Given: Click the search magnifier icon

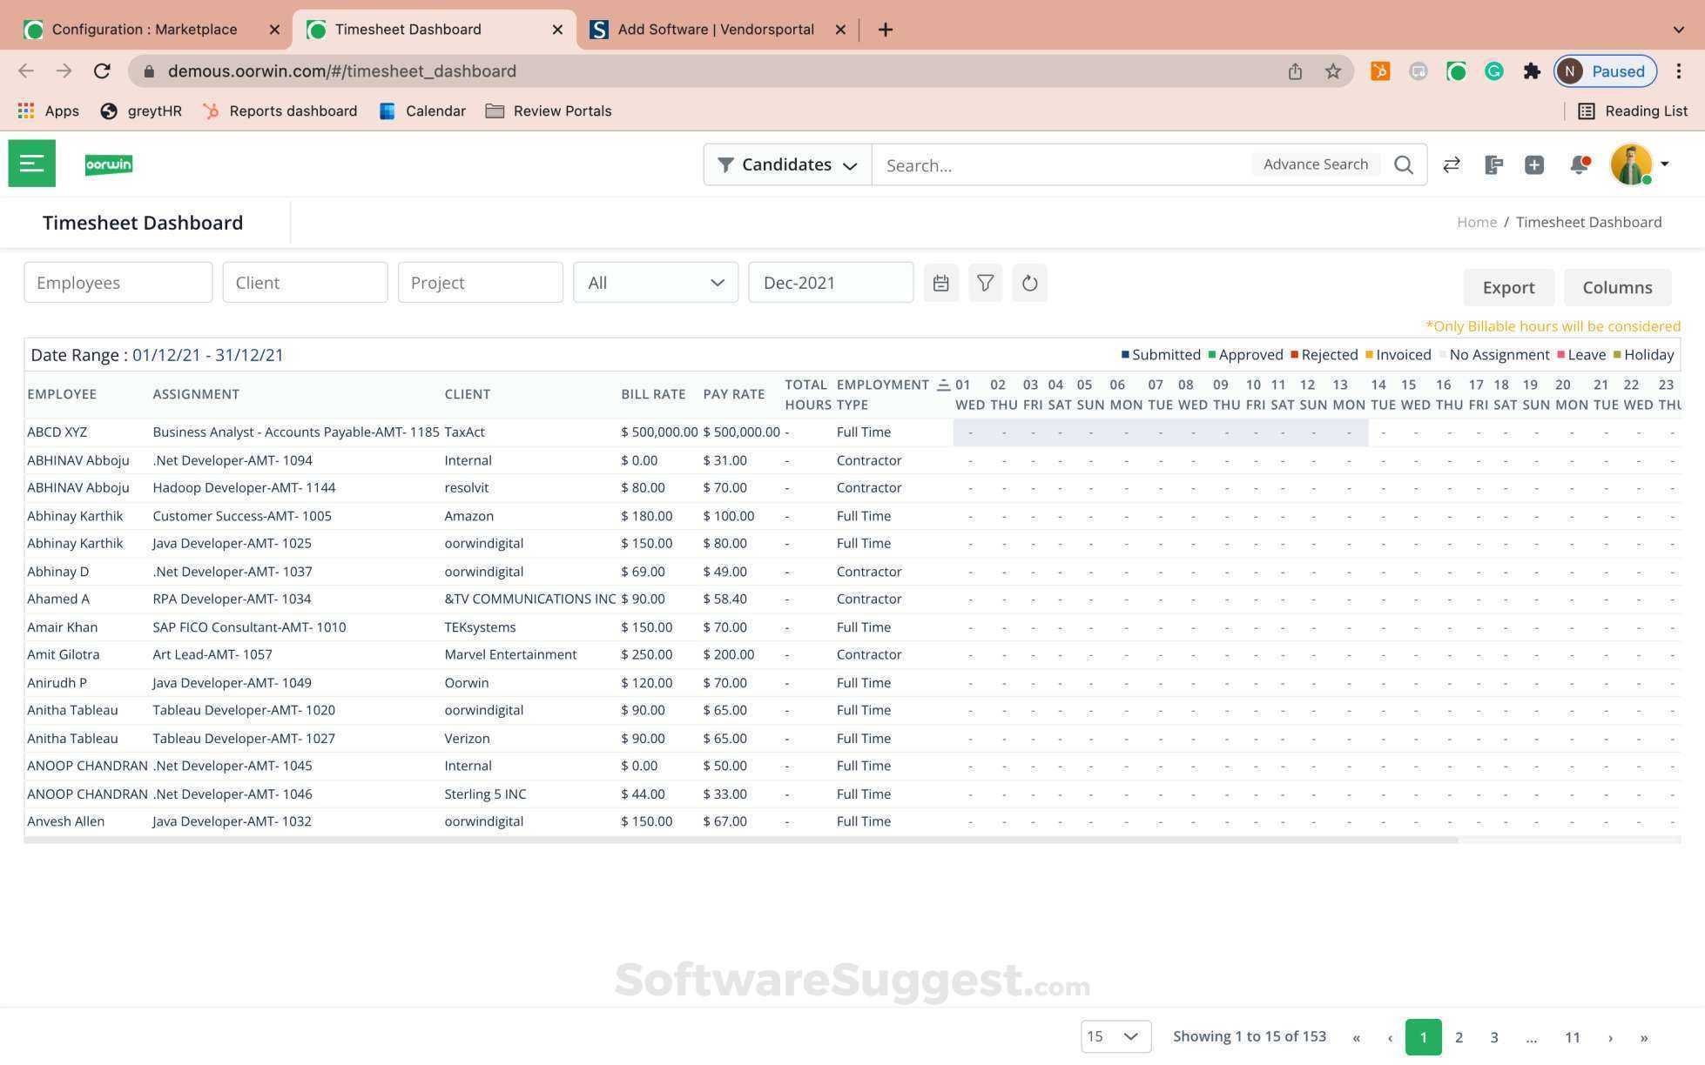Looking at the screenshot, I should (x=1403, y=164).
